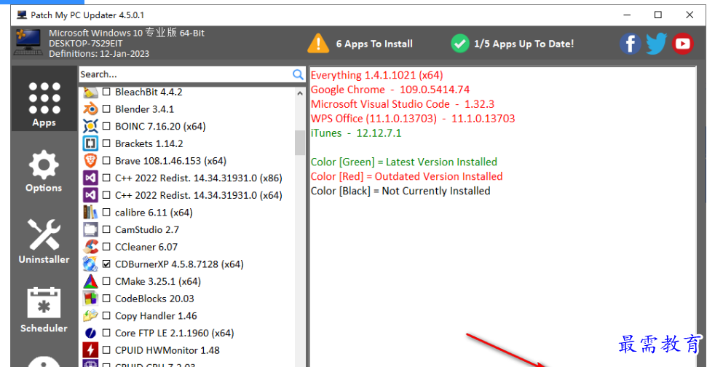Focus the Search input field
Image resolution: width=707 pixels, height=367 pixels.
(186, 74)
